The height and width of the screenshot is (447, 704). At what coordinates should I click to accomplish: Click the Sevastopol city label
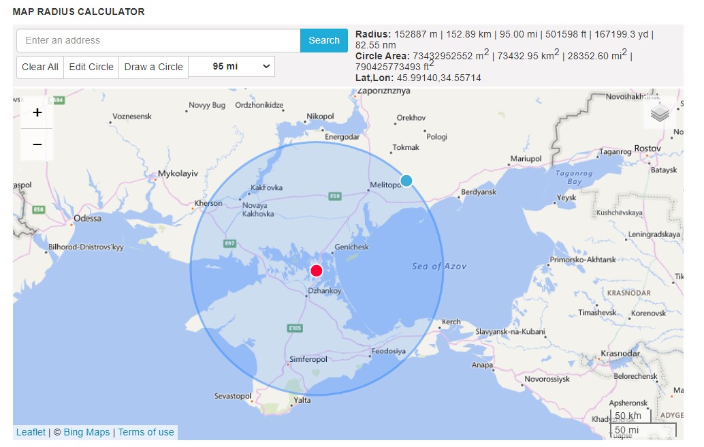pos(233,396)
